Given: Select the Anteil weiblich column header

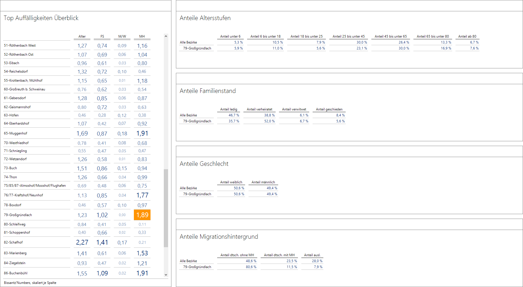Looking at the screenshot, I should 231,182.
